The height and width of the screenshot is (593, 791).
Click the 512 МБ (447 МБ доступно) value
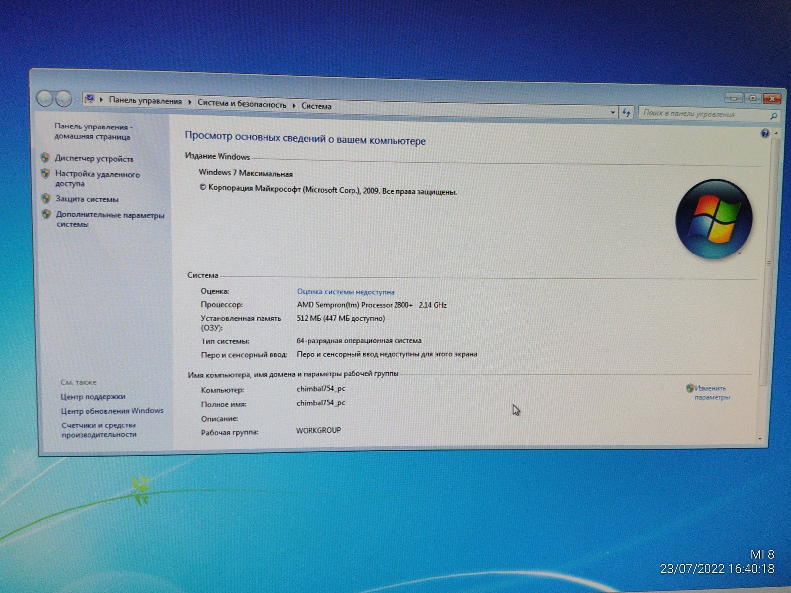point(341,318)
